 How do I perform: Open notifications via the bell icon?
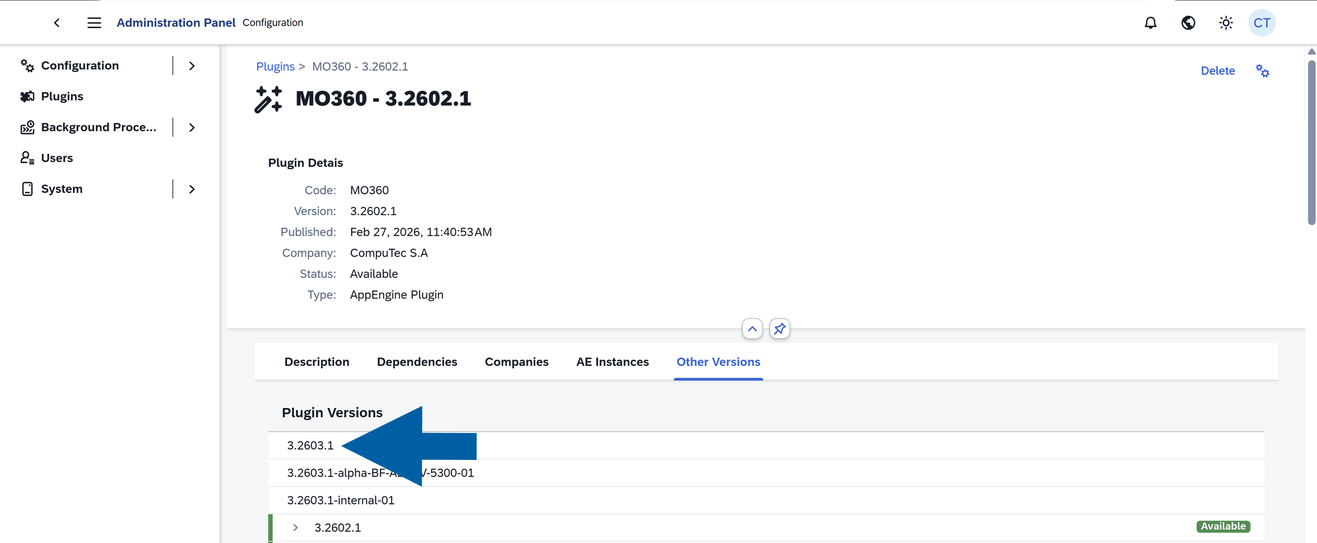click(x=1151, y=23)
